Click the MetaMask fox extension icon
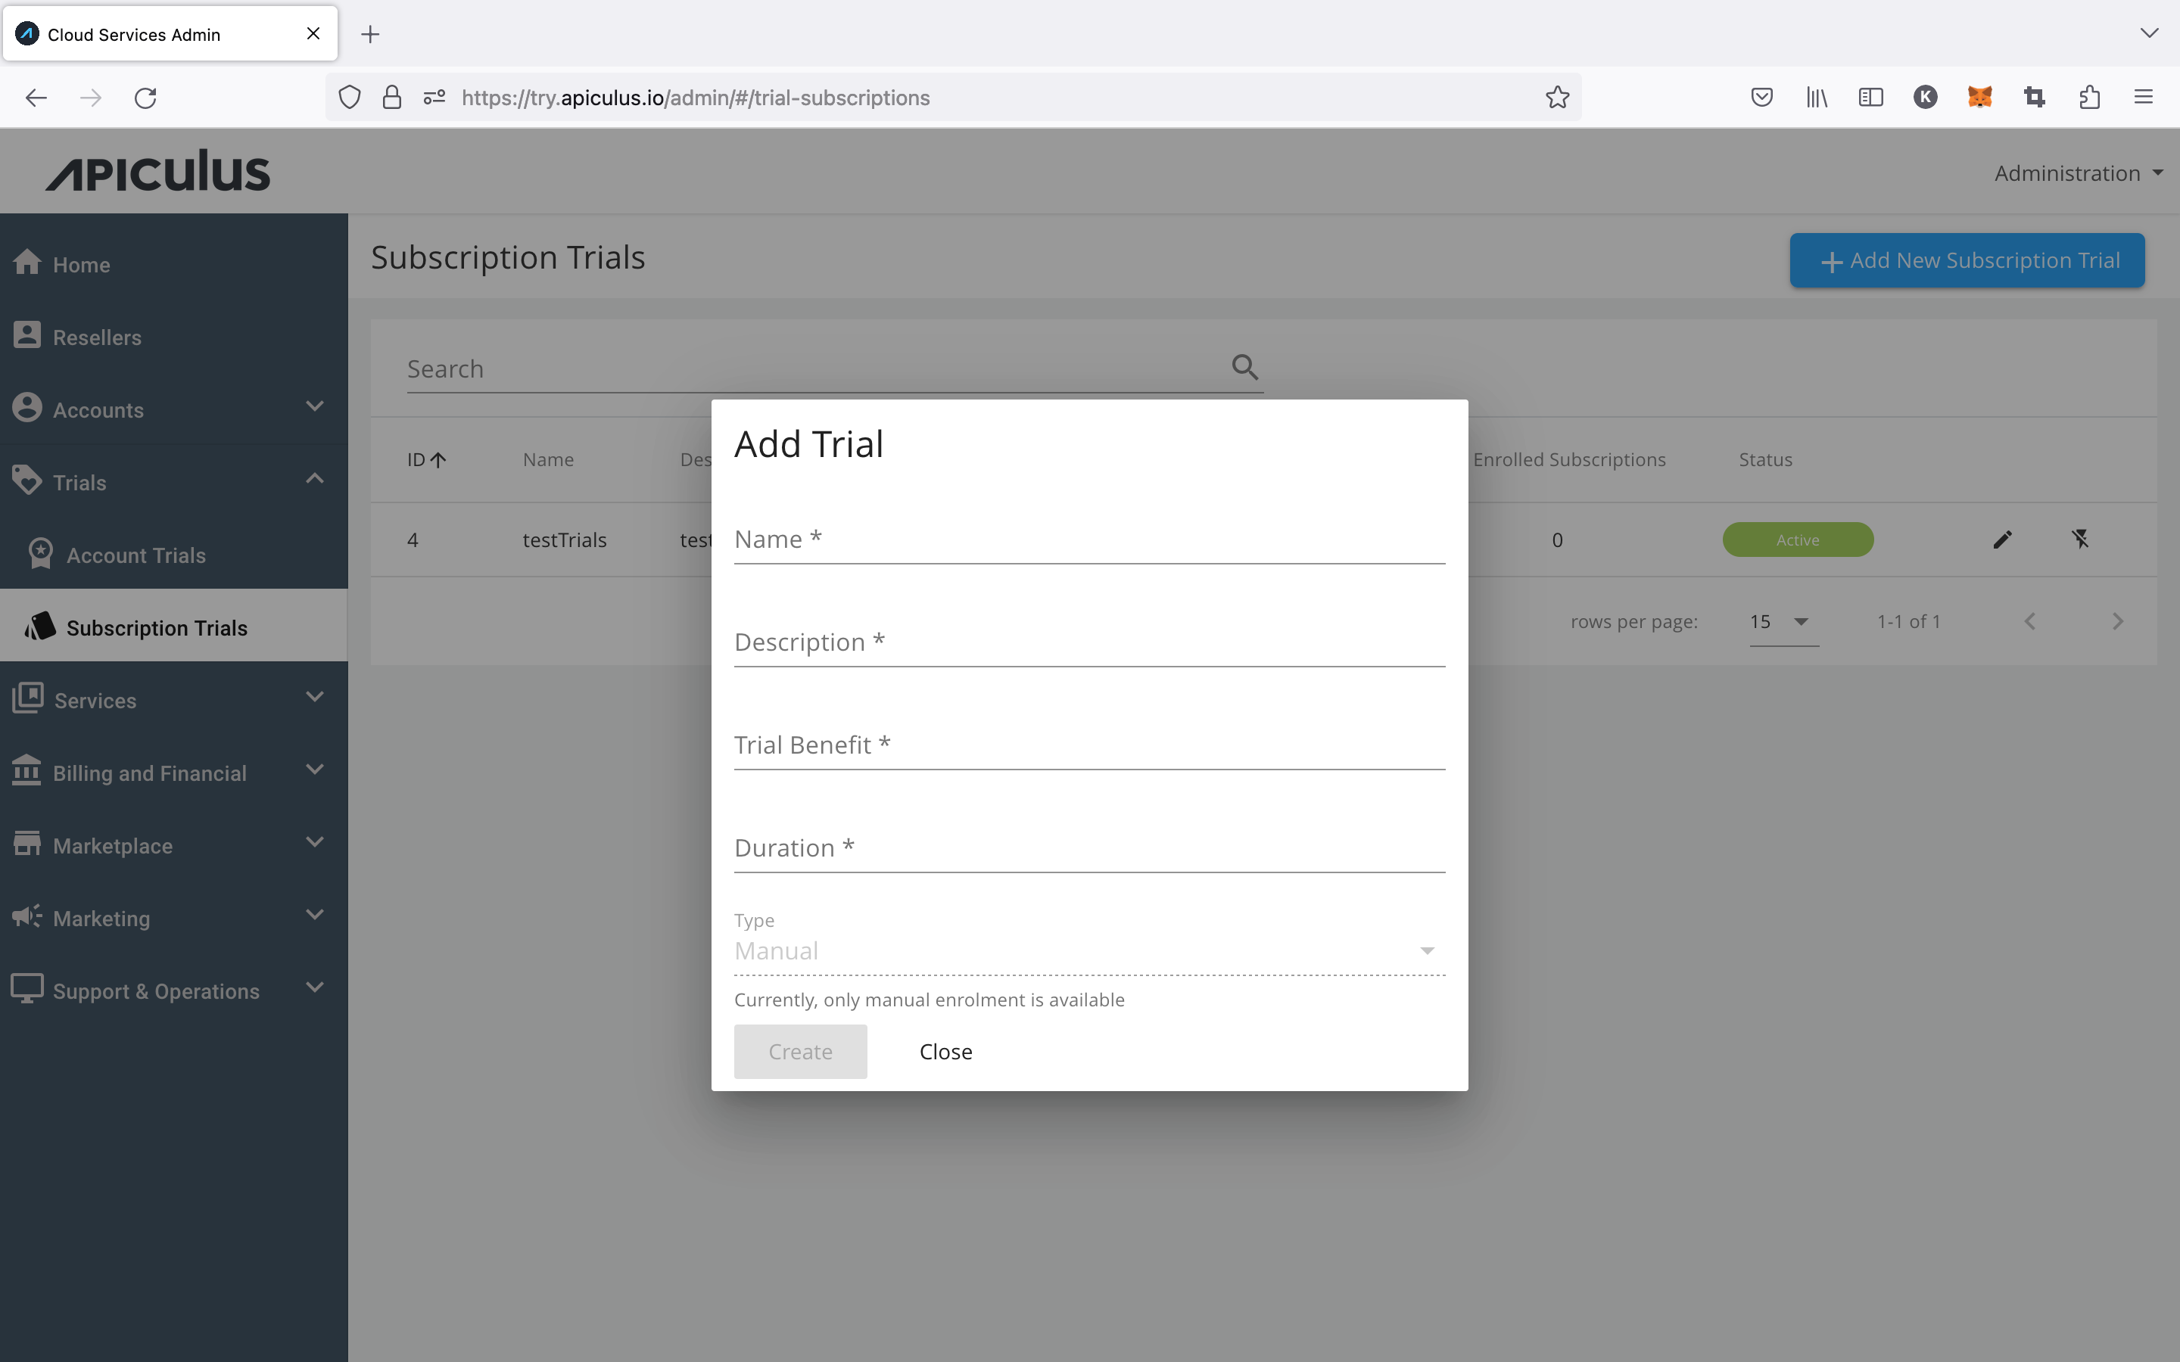The width and height of the screenshot is (2180, 1362). coord(1979,98)
